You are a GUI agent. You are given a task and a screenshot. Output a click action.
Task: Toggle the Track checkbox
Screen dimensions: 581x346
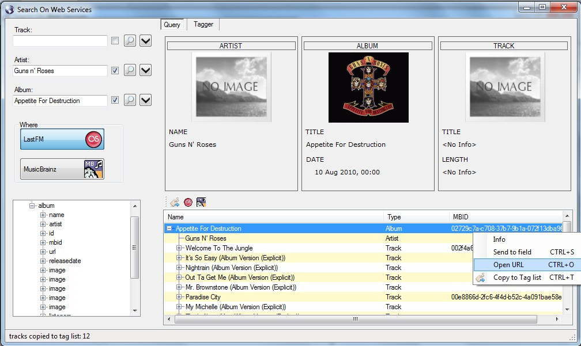[x=115, y=41]
